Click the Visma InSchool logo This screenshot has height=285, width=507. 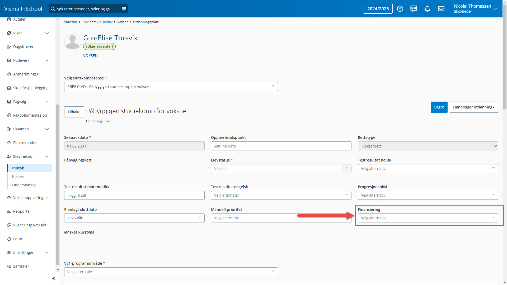[23, 9]
